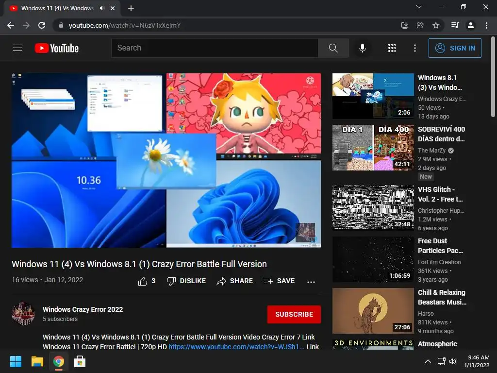Show hidden system tray icons

coord(428,361)
